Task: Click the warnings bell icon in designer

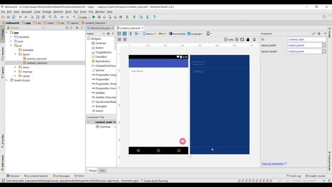Action: coord(254,39)
